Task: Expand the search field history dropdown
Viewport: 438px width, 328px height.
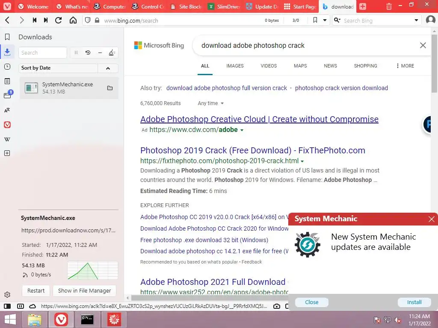Action: pyautogui.click(x=416, y=20)
